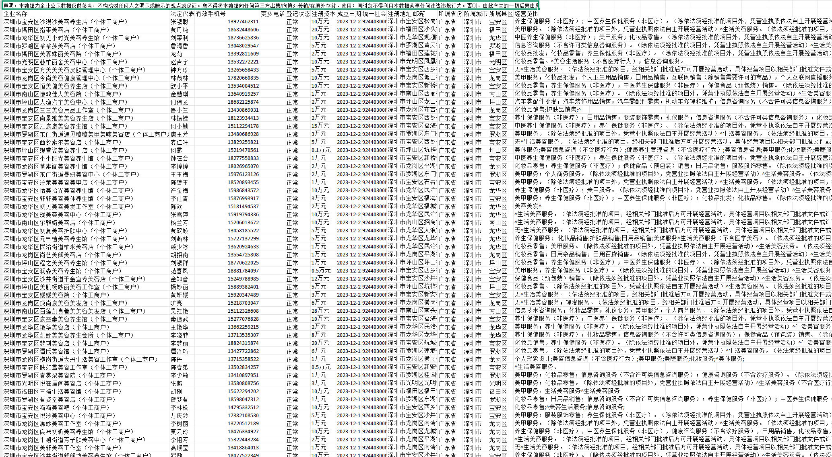832x457 pixels.
Task: Select company cell 深圳市宝安区喵喵美容吧
Action: 56,408
